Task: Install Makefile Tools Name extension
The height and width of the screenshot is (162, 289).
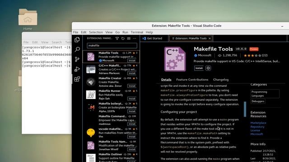Action: [132, 149]
